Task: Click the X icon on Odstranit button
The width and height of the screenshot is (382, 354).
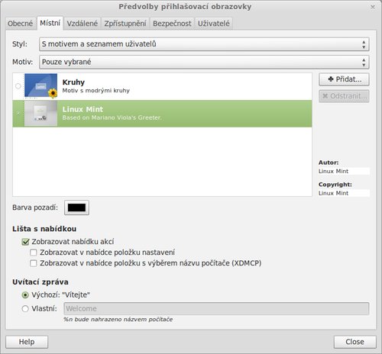Action: 325,96
